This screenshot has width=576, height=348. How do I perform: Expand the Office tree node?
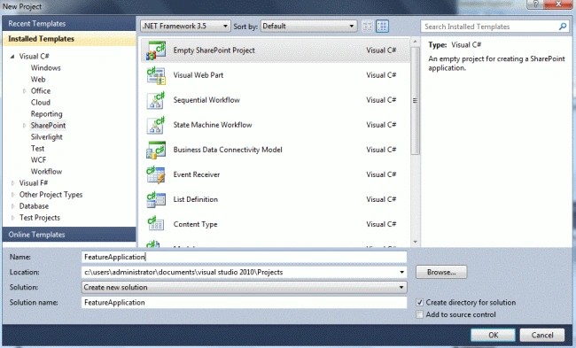pos(24,90)
